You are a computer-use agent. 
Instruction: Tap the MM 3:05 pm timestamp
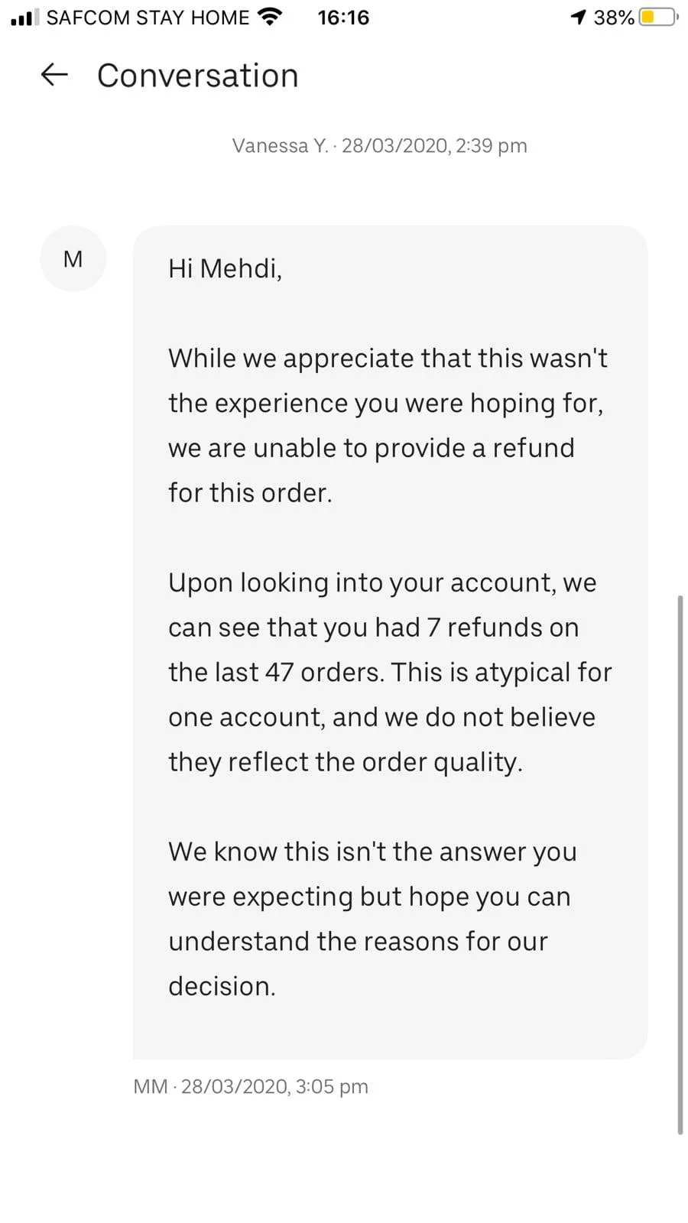point(251,1086)
